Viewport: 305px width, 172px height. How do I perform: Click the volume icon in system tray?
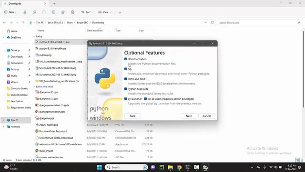[275, 167]
